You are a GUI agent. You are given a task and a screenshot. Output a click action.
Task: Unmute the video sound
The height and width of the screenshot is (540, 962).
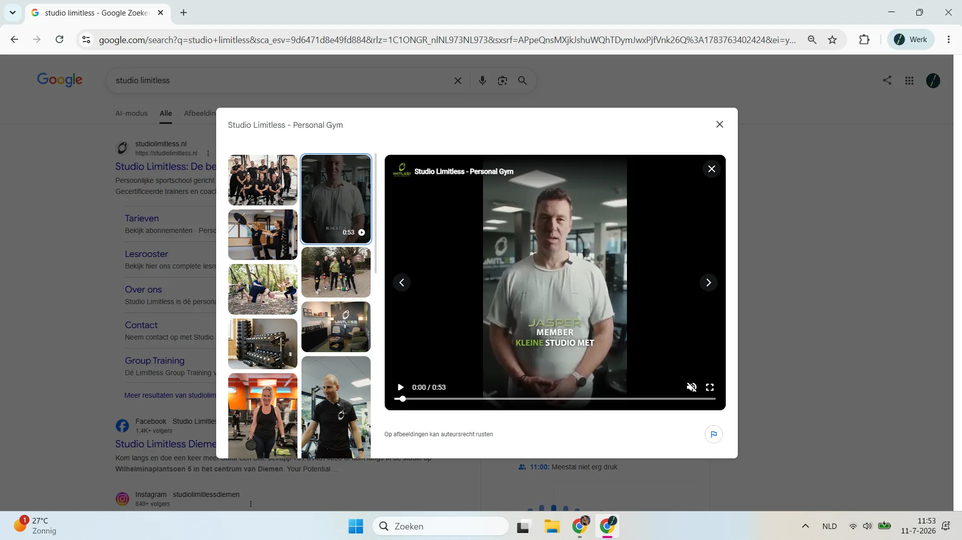pos(692,387)
